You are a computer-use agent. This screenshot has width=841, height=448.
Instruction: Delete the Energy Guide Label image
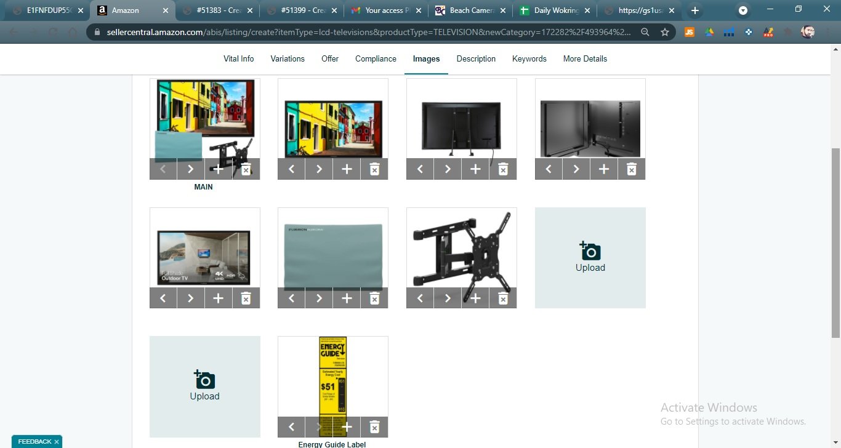pyautogui.click(x=374, y=427)
